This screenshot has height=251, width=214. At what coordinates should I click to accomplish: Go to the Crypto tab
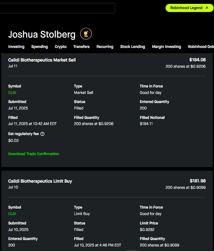click(60, 47)
